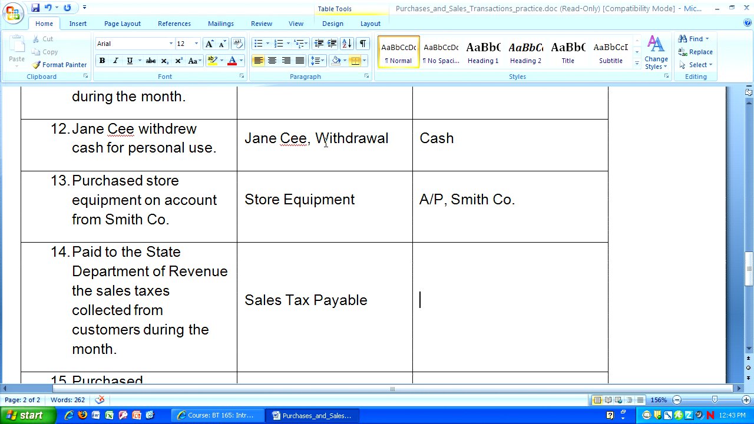Click the Replace button
Viewport: 754px width, 424px height.
696,52
